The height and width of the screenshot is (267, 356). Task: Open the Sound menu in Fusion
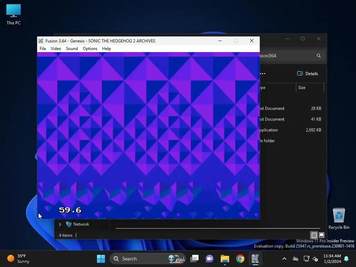point(72,49)
